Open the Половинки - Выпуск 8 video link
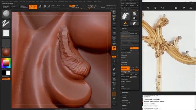The height and width of the screenshot is (110, 196). pyautogui.click(x=154, y=101)
